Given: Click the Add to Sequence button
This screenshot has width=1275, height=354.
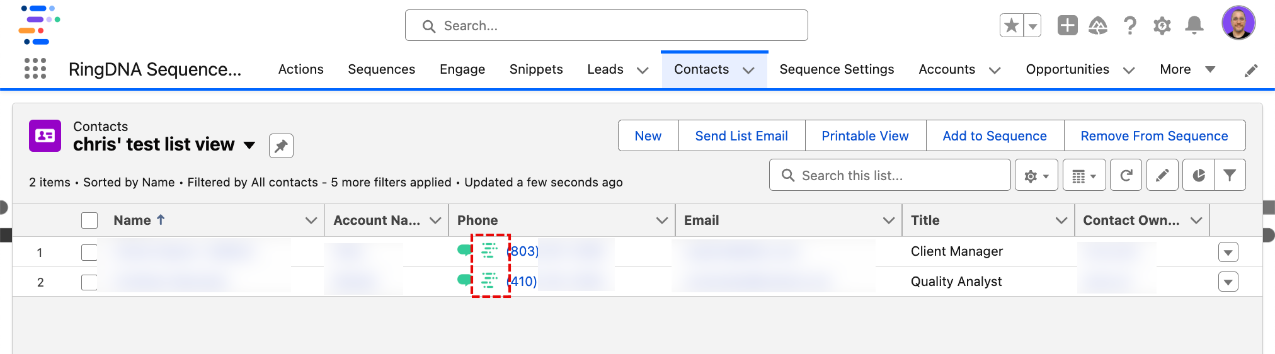Looking at the screenshot, I should coord(994,136).
